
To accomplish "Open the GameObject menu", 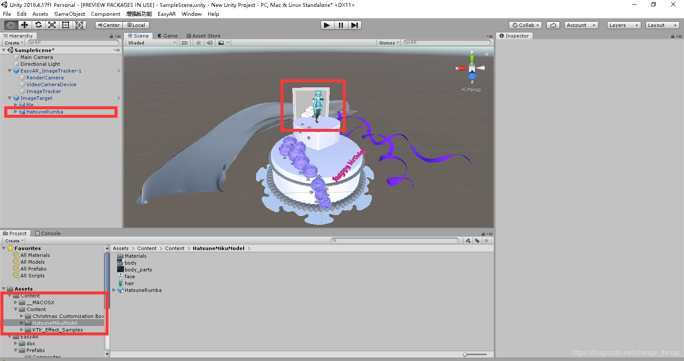I will (70, 14).
